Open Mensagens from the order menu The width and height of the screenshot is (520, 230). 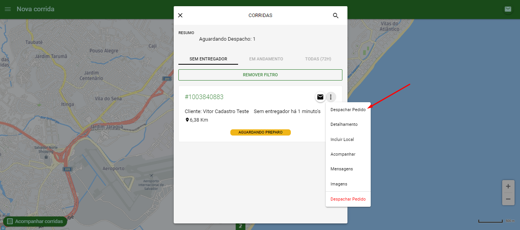[348, 169]
